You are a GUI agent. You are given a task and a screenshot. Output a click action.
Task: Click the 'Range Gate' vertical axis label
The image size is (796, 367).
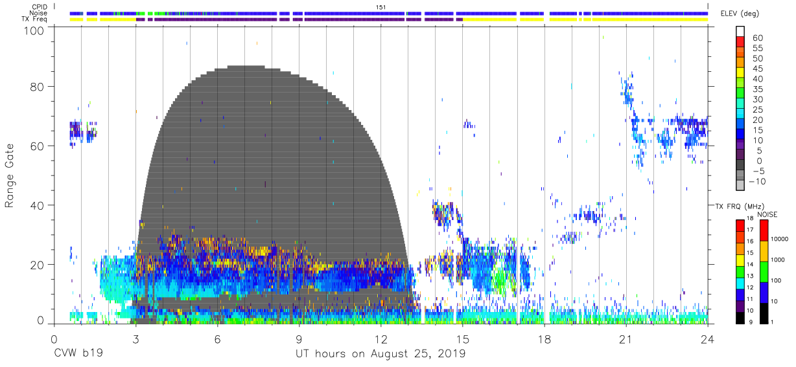pyautogui.click(x=9, y=175)
